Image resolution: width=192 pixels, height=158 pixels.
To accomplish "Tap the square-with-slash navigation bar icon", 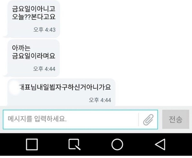I will (x=74, y=144).
